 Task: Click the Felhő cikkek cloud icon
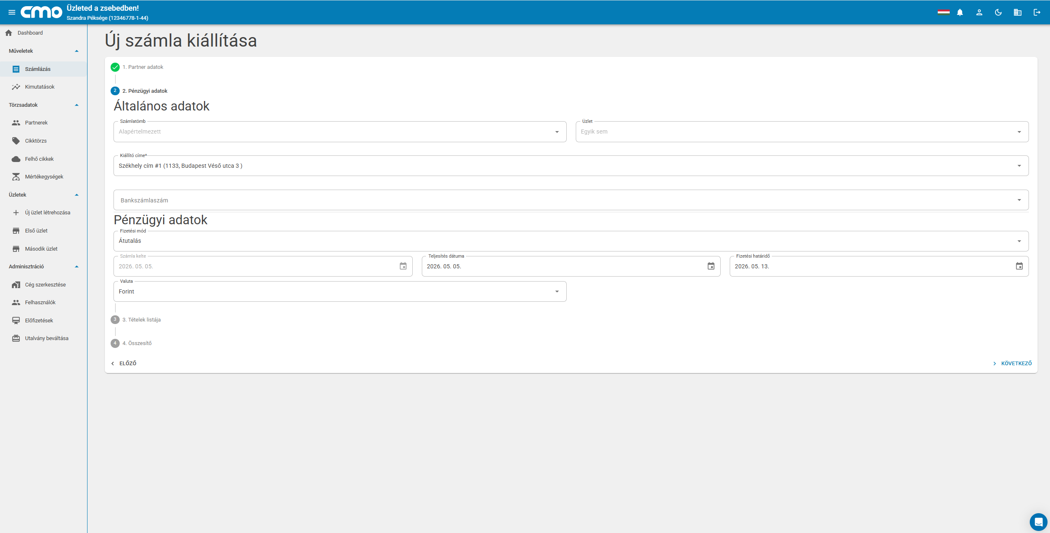[x=16, y=159]
